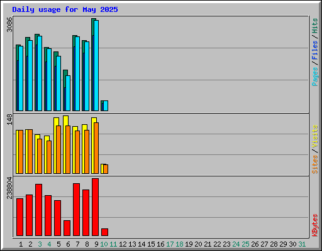This screenshot has width=322, height=251.
Task: Select the yellow Visits bar for day 6
Action: [65, 144]
